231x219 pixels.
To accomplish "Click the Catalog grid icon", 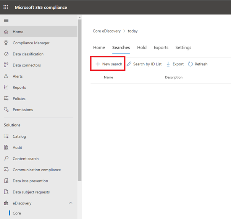I will coord(6,136).
